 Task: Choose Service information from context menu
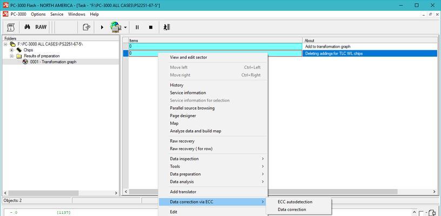tap(213, 93)
